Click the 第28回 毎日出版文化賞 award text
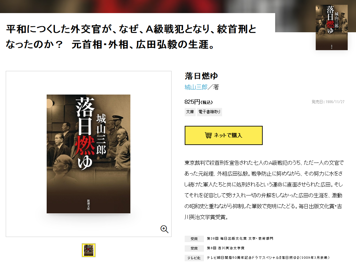Viewport: 356px width, 267px height. coord(240,239)
